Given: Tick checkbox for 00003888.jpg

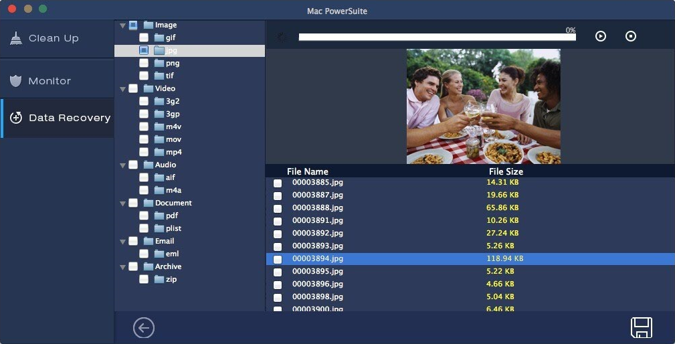Looking at the screenshot, I should click(x=278, y=208).
